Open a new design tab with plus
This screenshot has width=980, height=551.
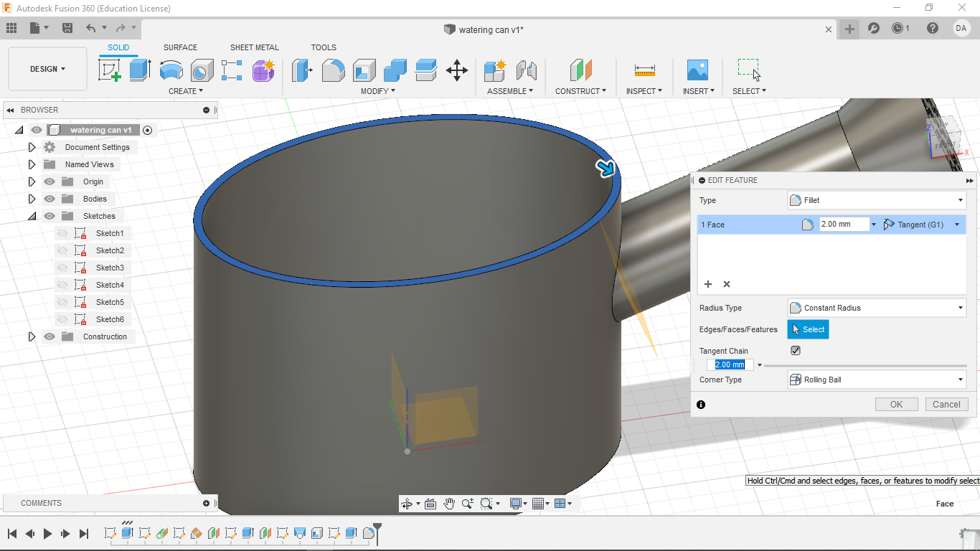pos(849,29)
